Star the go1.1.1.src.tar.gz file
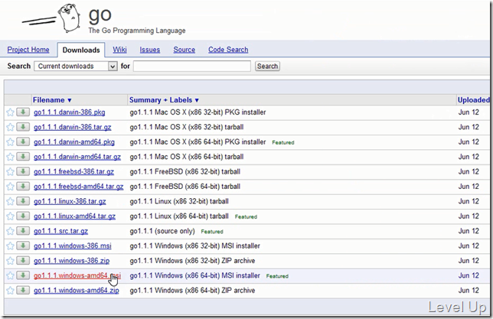Viewport: 493px width, 319px height. (11, 231)
